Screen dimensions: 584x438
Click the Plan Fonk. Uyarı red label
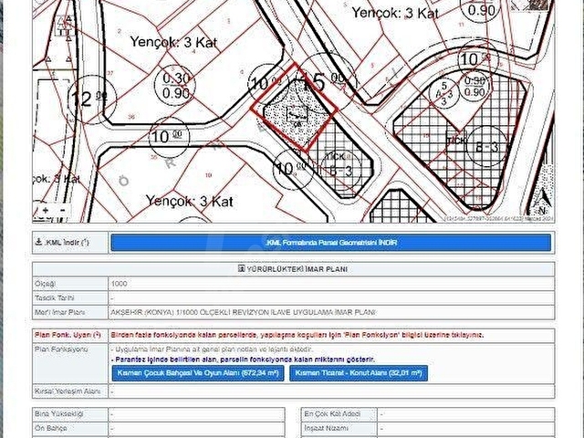click(68, 335)
